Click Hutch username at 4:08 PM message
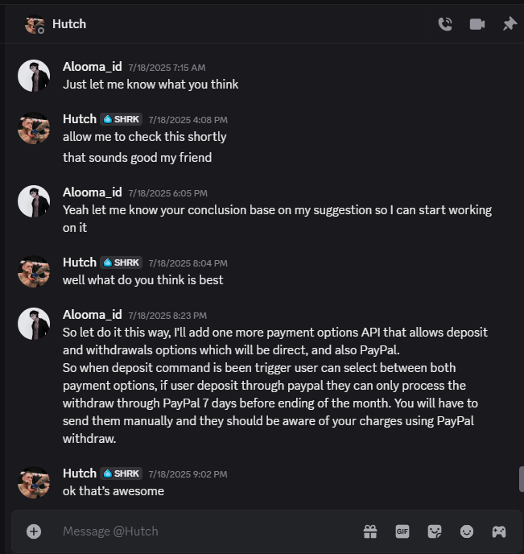Image resolution: width=524 pixels, height=554 pixels. point(79,118)
